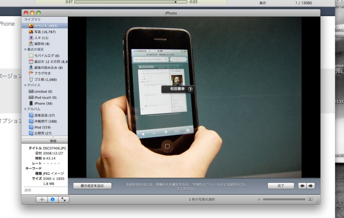This screenshot has height=218, width=344.
Task: Click the 最近の 12 カ月間 calendar icon
Action: click(31, 62)
